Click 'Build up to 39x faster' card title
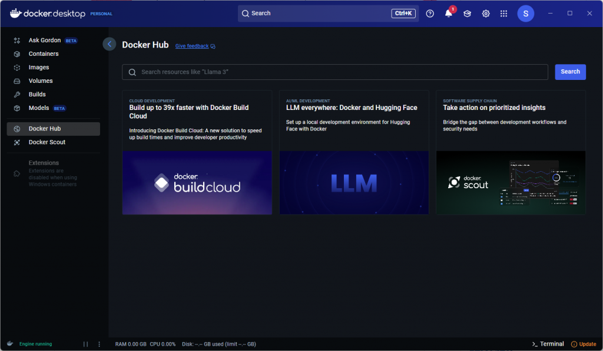This screenshot has width=603, height=351. pyautogui.click(x=189, y=112)
